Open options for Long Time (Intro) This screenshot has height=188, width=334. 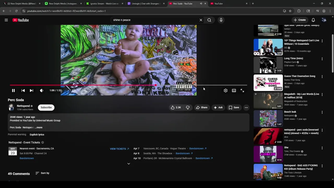(x=322, y=59)
